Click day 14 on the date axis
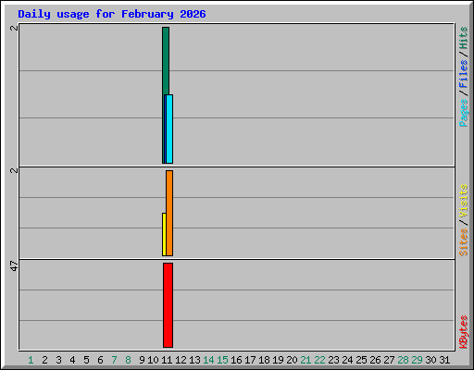Screen dimensions: 474x370 (x=208, y=360)
